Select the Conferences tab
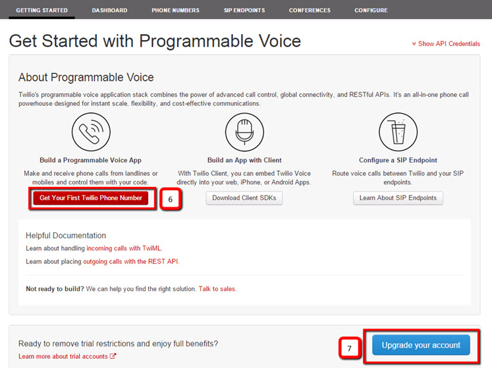The image size is (492, 368). pos(310,11)
